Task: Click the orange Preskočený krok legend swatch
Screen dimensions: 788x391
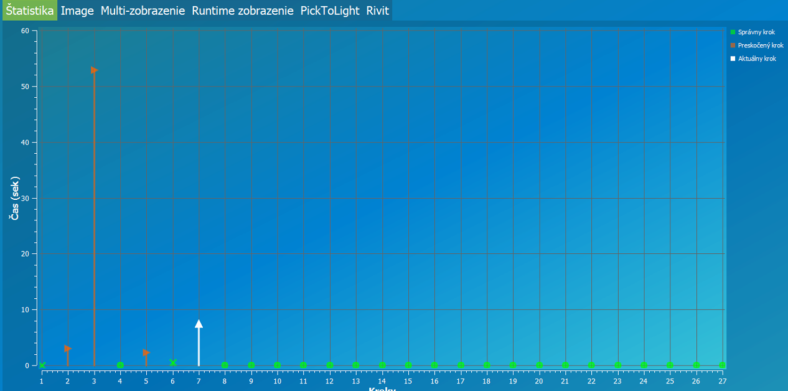Action: [x=733, y=45]
